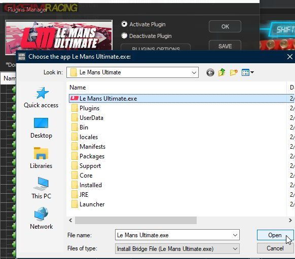Open the JRE folder
295x259 pixels.
[80, 195]
